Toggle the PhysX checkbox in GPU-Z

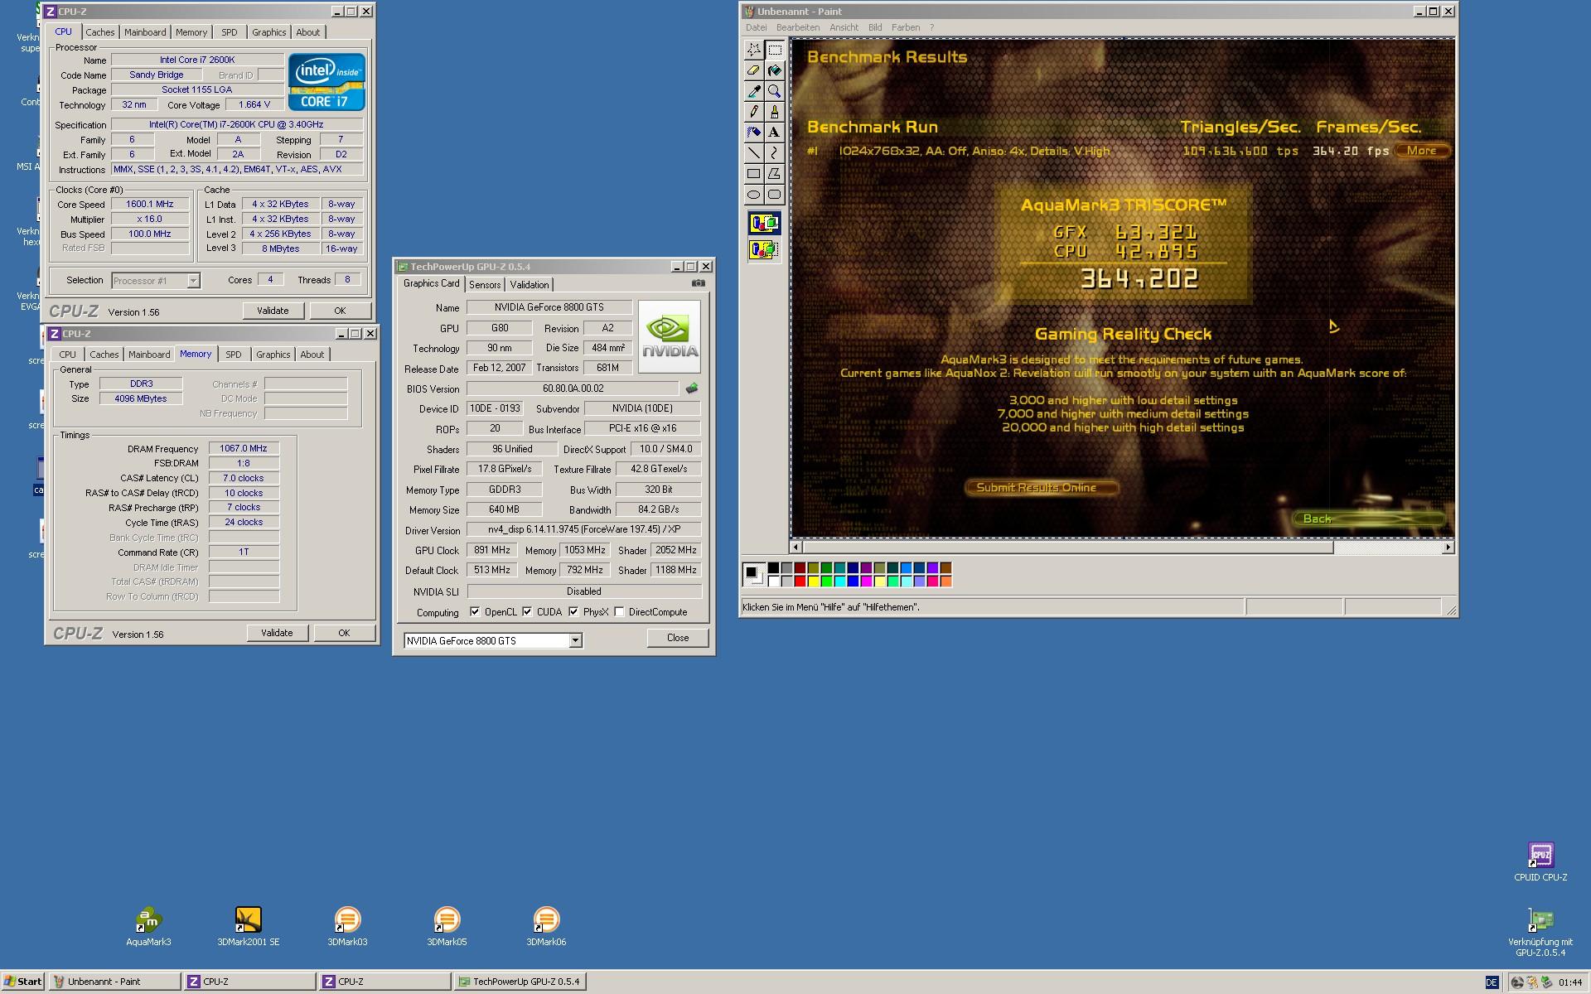click(x=573, y=612)
